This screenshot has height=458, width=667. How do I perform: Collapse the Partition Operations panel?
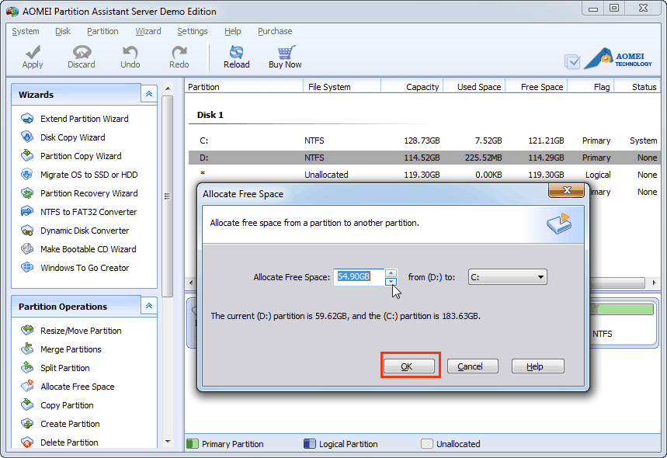click(149, 306)
